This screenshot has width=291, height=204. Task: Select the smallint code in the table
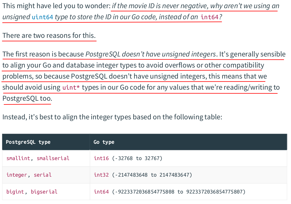click(18, 158)
